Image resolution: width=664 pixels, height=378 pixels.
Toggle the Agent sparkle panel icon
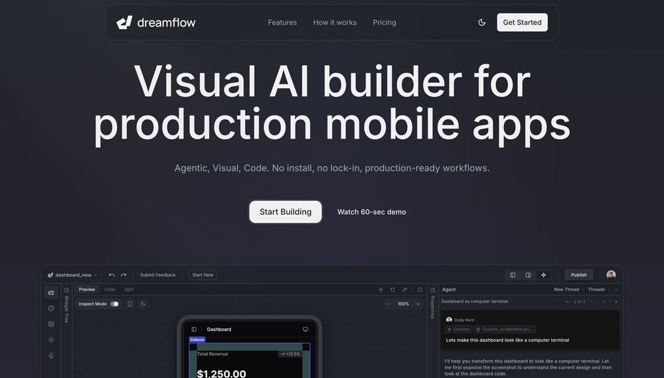point(544,275)
